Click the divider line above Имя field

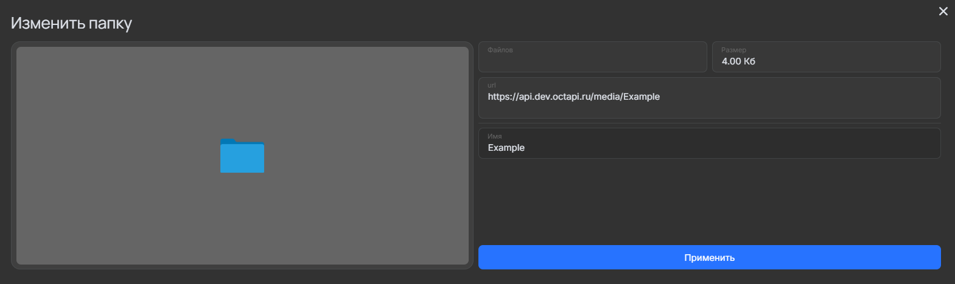(709, 123)
